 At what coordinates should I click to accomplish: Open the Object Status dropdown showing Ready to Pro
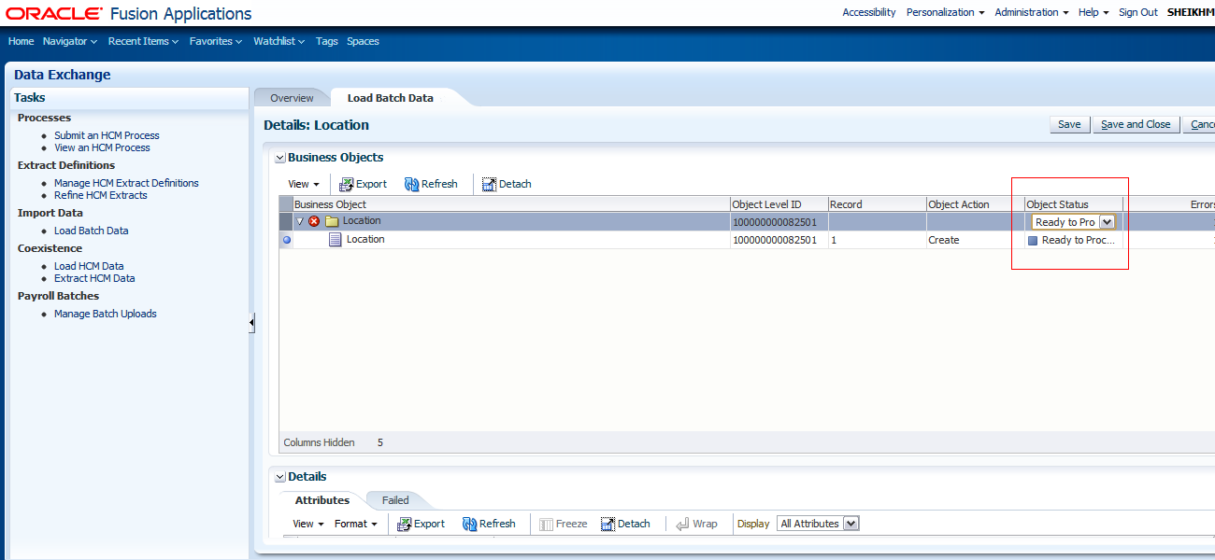1107,221
